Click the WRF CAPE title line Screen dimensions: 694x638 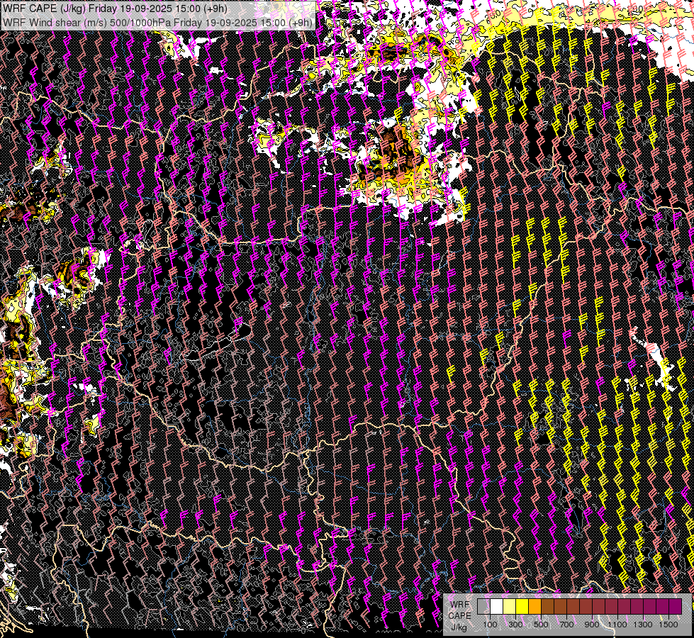115,9
